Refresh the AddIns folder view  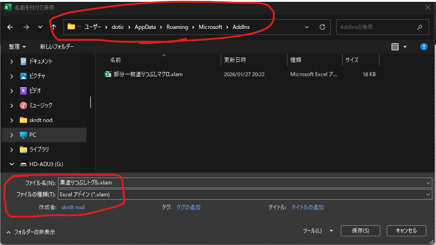tap(322, 27)
